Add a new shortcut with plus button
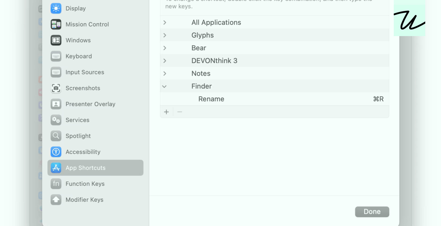441x226 pixels. coord(167,112)
